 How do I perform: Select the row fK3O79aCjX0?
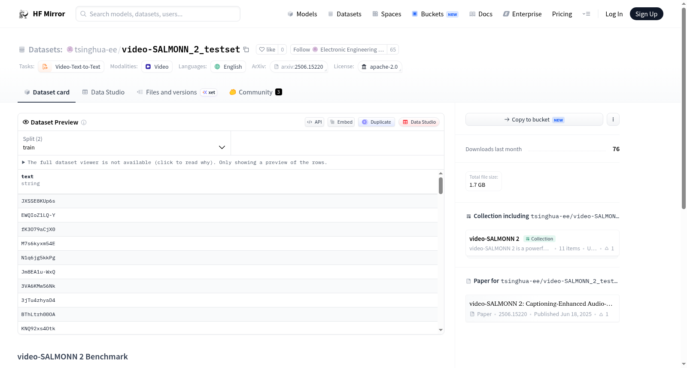coord(228,229)
